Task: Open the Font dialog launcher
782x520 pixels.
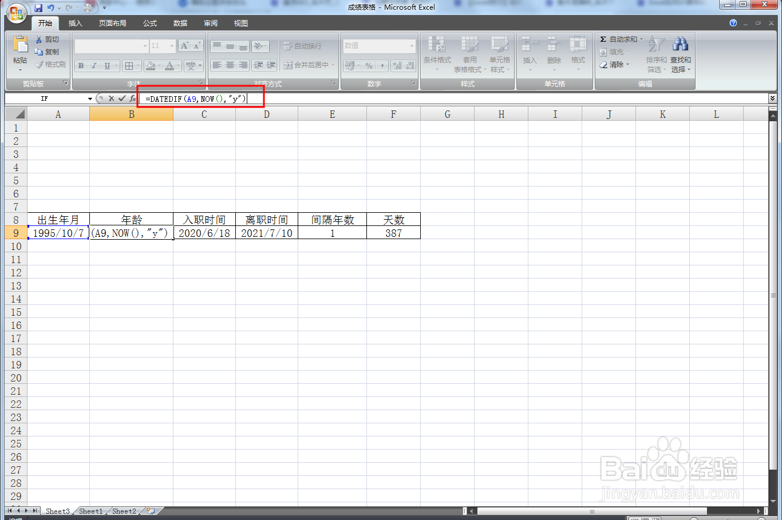Action: click(x=200, y=83)
